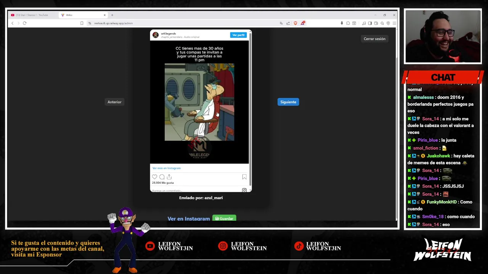Click Sm0ke_18 chat username

[x=433, y=217]
